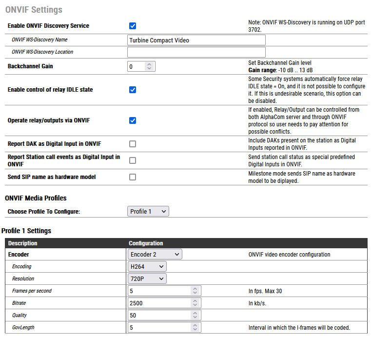This screenshot has width=372, height=338.
Task: Click the ONVIF WS-Discovery Name field
Action: click(196, 40)
